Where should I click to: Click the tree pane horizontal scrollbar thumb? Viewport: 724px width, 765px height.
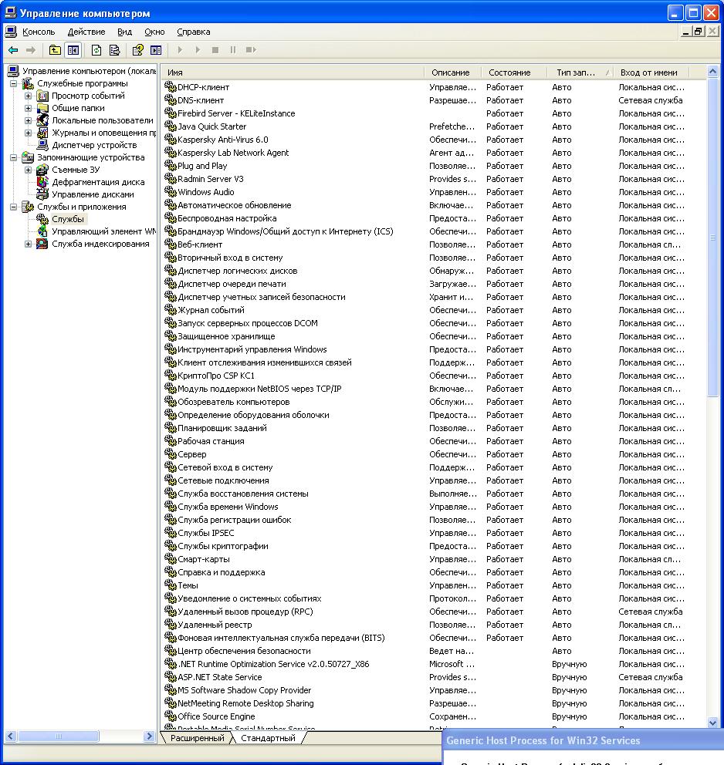pos(58,736)
